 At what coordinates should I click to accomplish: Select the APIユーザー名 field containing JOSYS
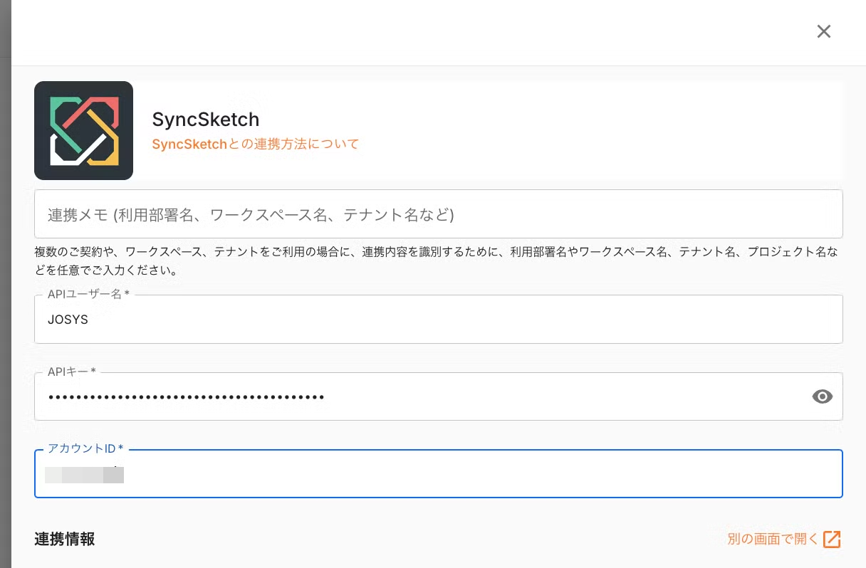tap(438, 319)
